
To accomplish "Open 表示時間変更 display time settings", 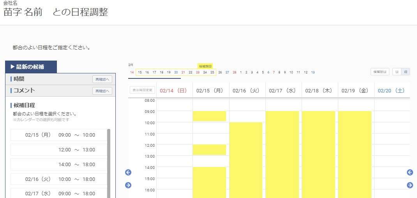I will (x=143, y=90).
